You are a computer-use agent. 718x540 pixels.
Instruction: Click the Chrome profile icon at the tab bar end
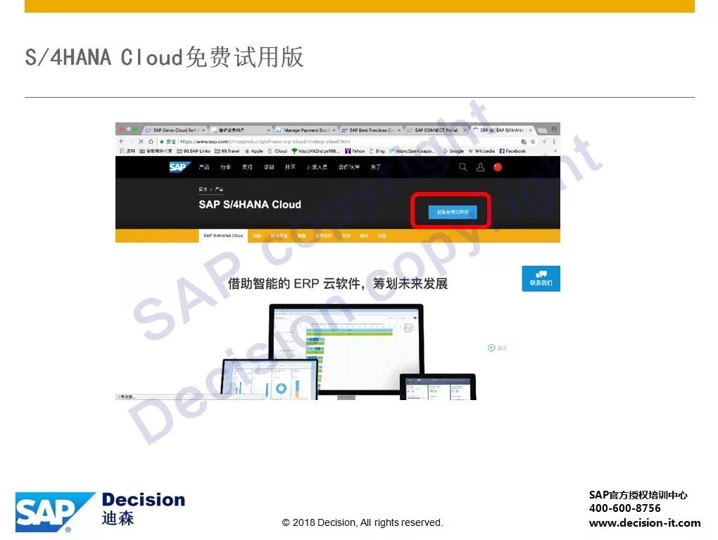click(553, 129)
